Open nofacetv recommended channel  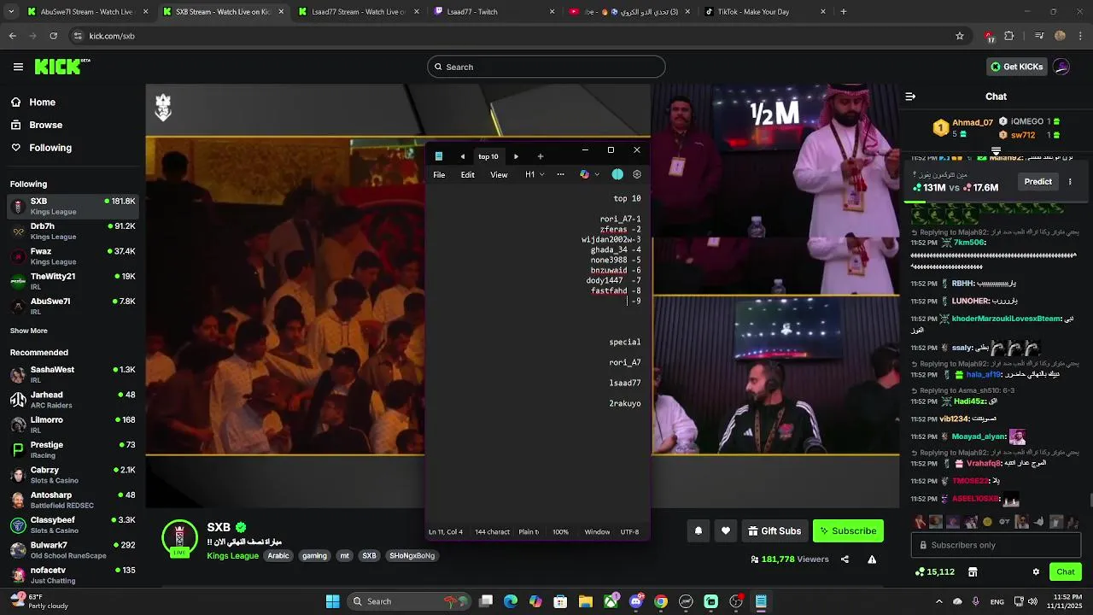coord(73,575)
